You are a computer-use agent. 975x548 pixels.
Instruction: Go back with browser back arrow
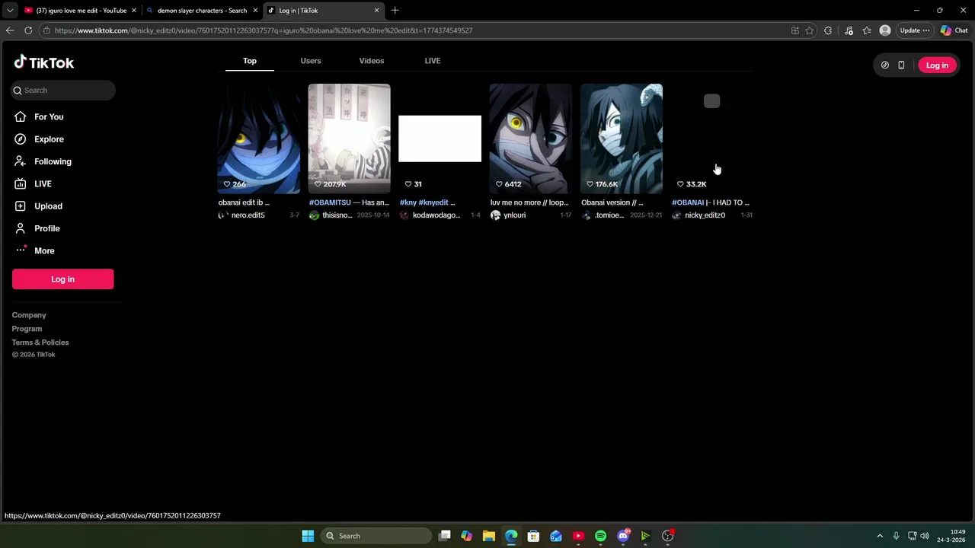(x=9, y=30)
